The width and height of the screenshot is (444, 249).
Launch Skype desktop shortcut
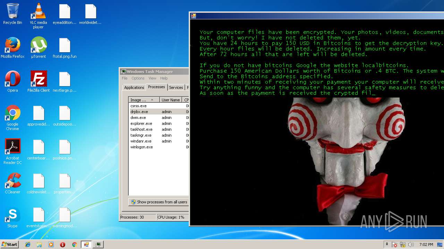coord(12,217)
